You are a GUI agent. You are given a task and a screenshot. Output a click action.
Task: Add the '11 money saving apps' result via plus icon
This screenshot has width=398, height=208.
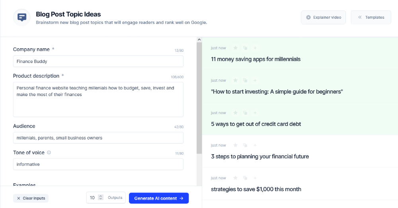tap(255, 48)
